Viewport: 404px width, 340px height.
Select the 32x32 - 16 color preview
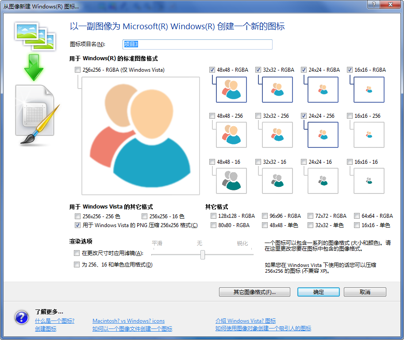pyautogui.click(x=277, y=181)
